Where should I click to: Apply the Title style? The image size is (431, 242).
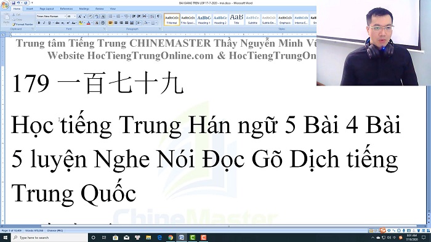coord(236,19)
